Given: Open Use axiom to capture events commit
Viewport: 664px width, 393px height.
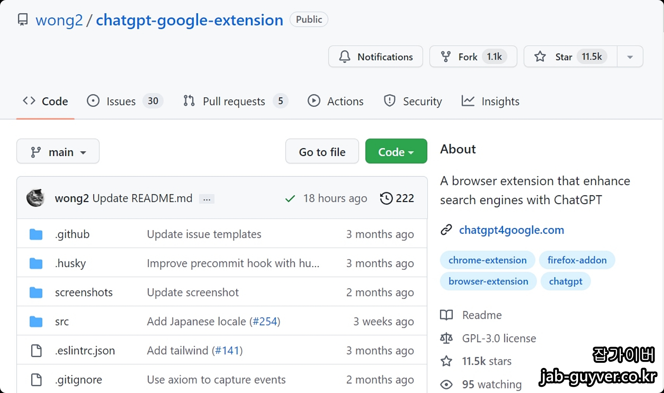Looking at the screenshot, I should 216,380.
